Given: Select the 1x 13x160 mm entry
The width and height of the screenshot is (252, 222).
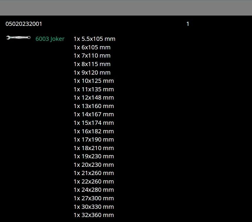Looking at the screenshot, I should pos(94,106).
